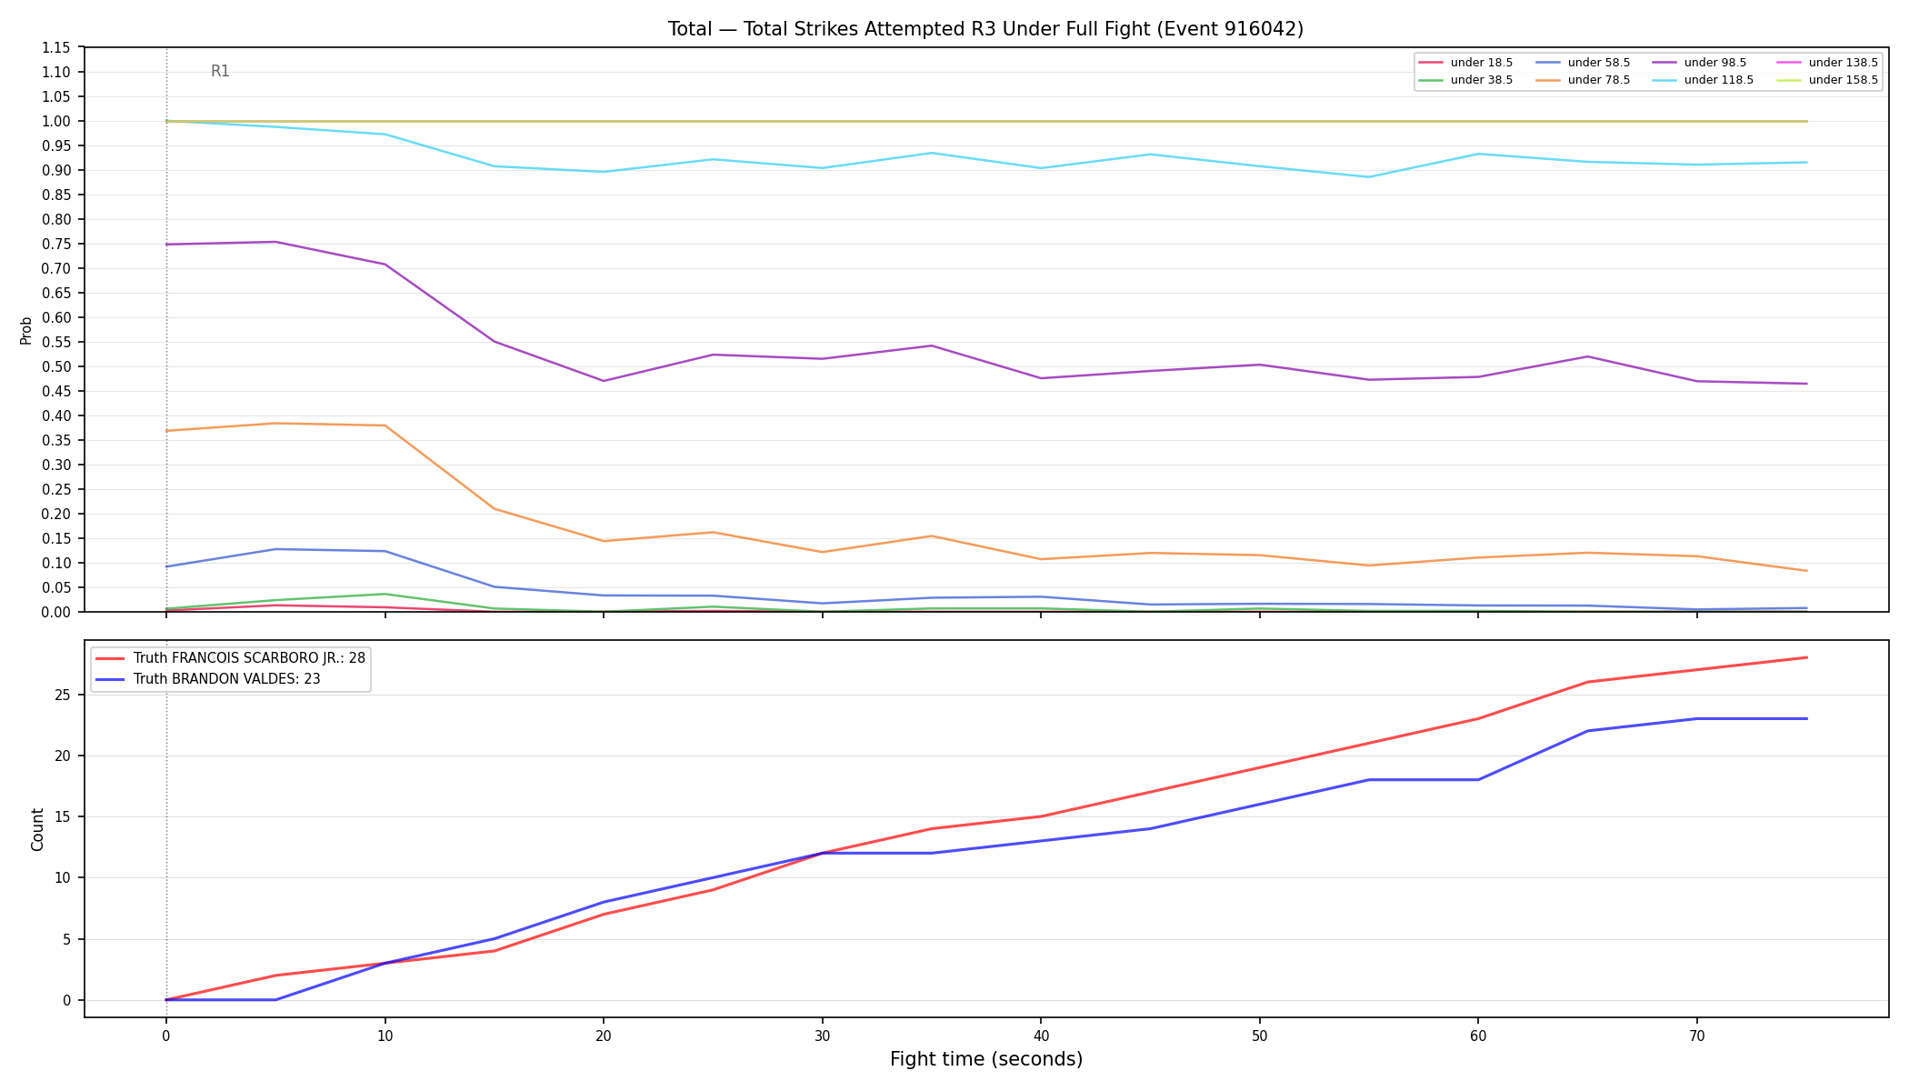The image size is (1909, 1091).
Task: Click the 25 tick on Count axis
Action: [x=64, y=695]
